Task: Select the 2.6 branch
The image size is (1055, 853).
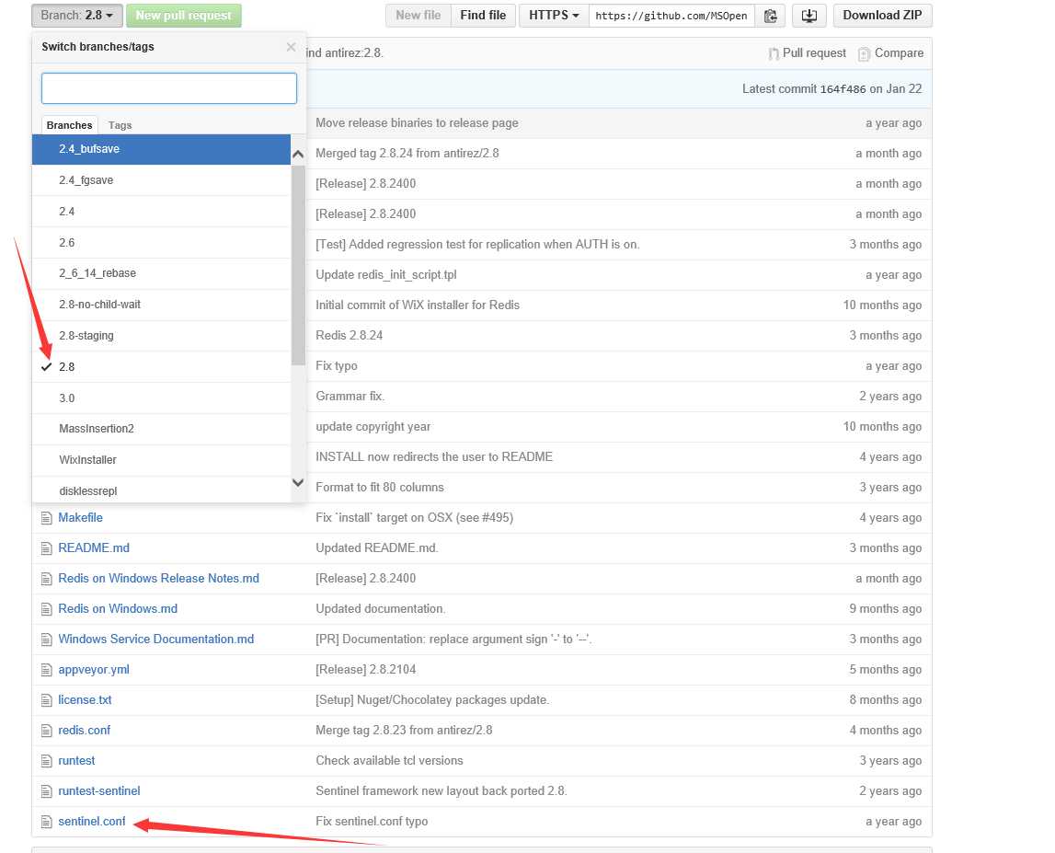Action: (x=162, y=242)
